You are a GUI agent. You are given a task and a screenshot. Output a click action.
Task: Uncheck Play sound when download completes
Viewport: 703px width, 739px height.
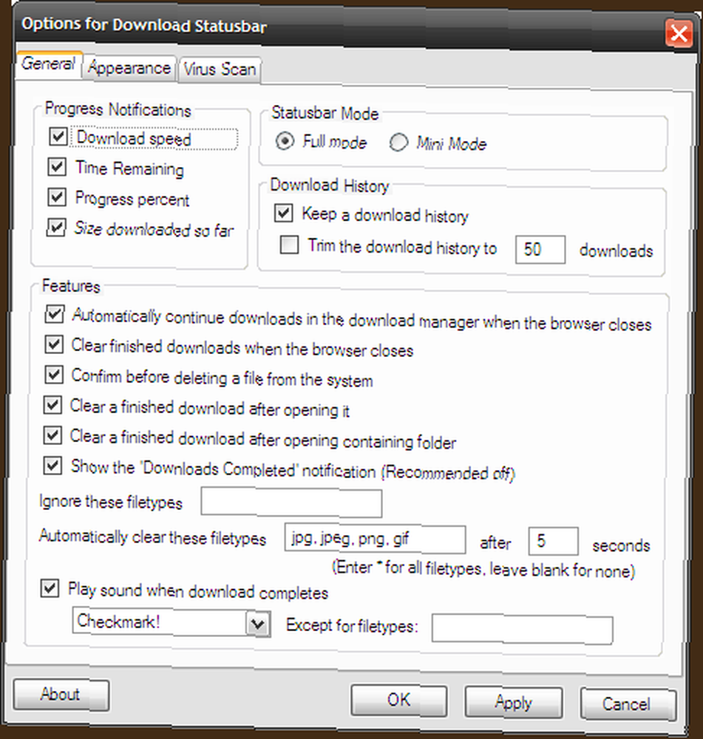(x=50, y=588)
